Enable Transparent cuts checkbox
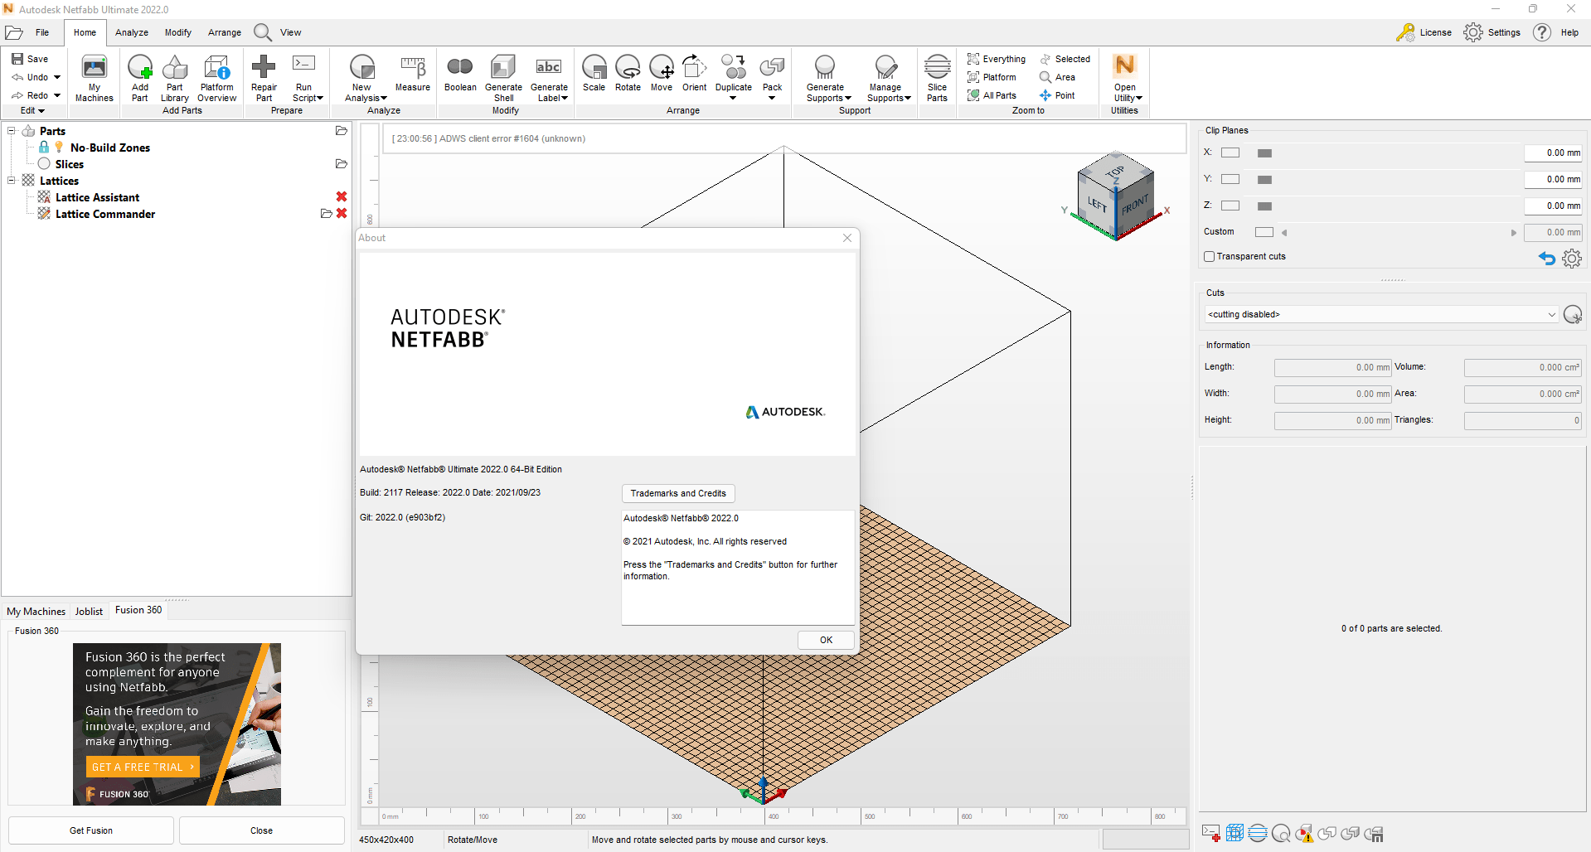Viewport: 1591px width, 852px height. tap(1210, 257)
